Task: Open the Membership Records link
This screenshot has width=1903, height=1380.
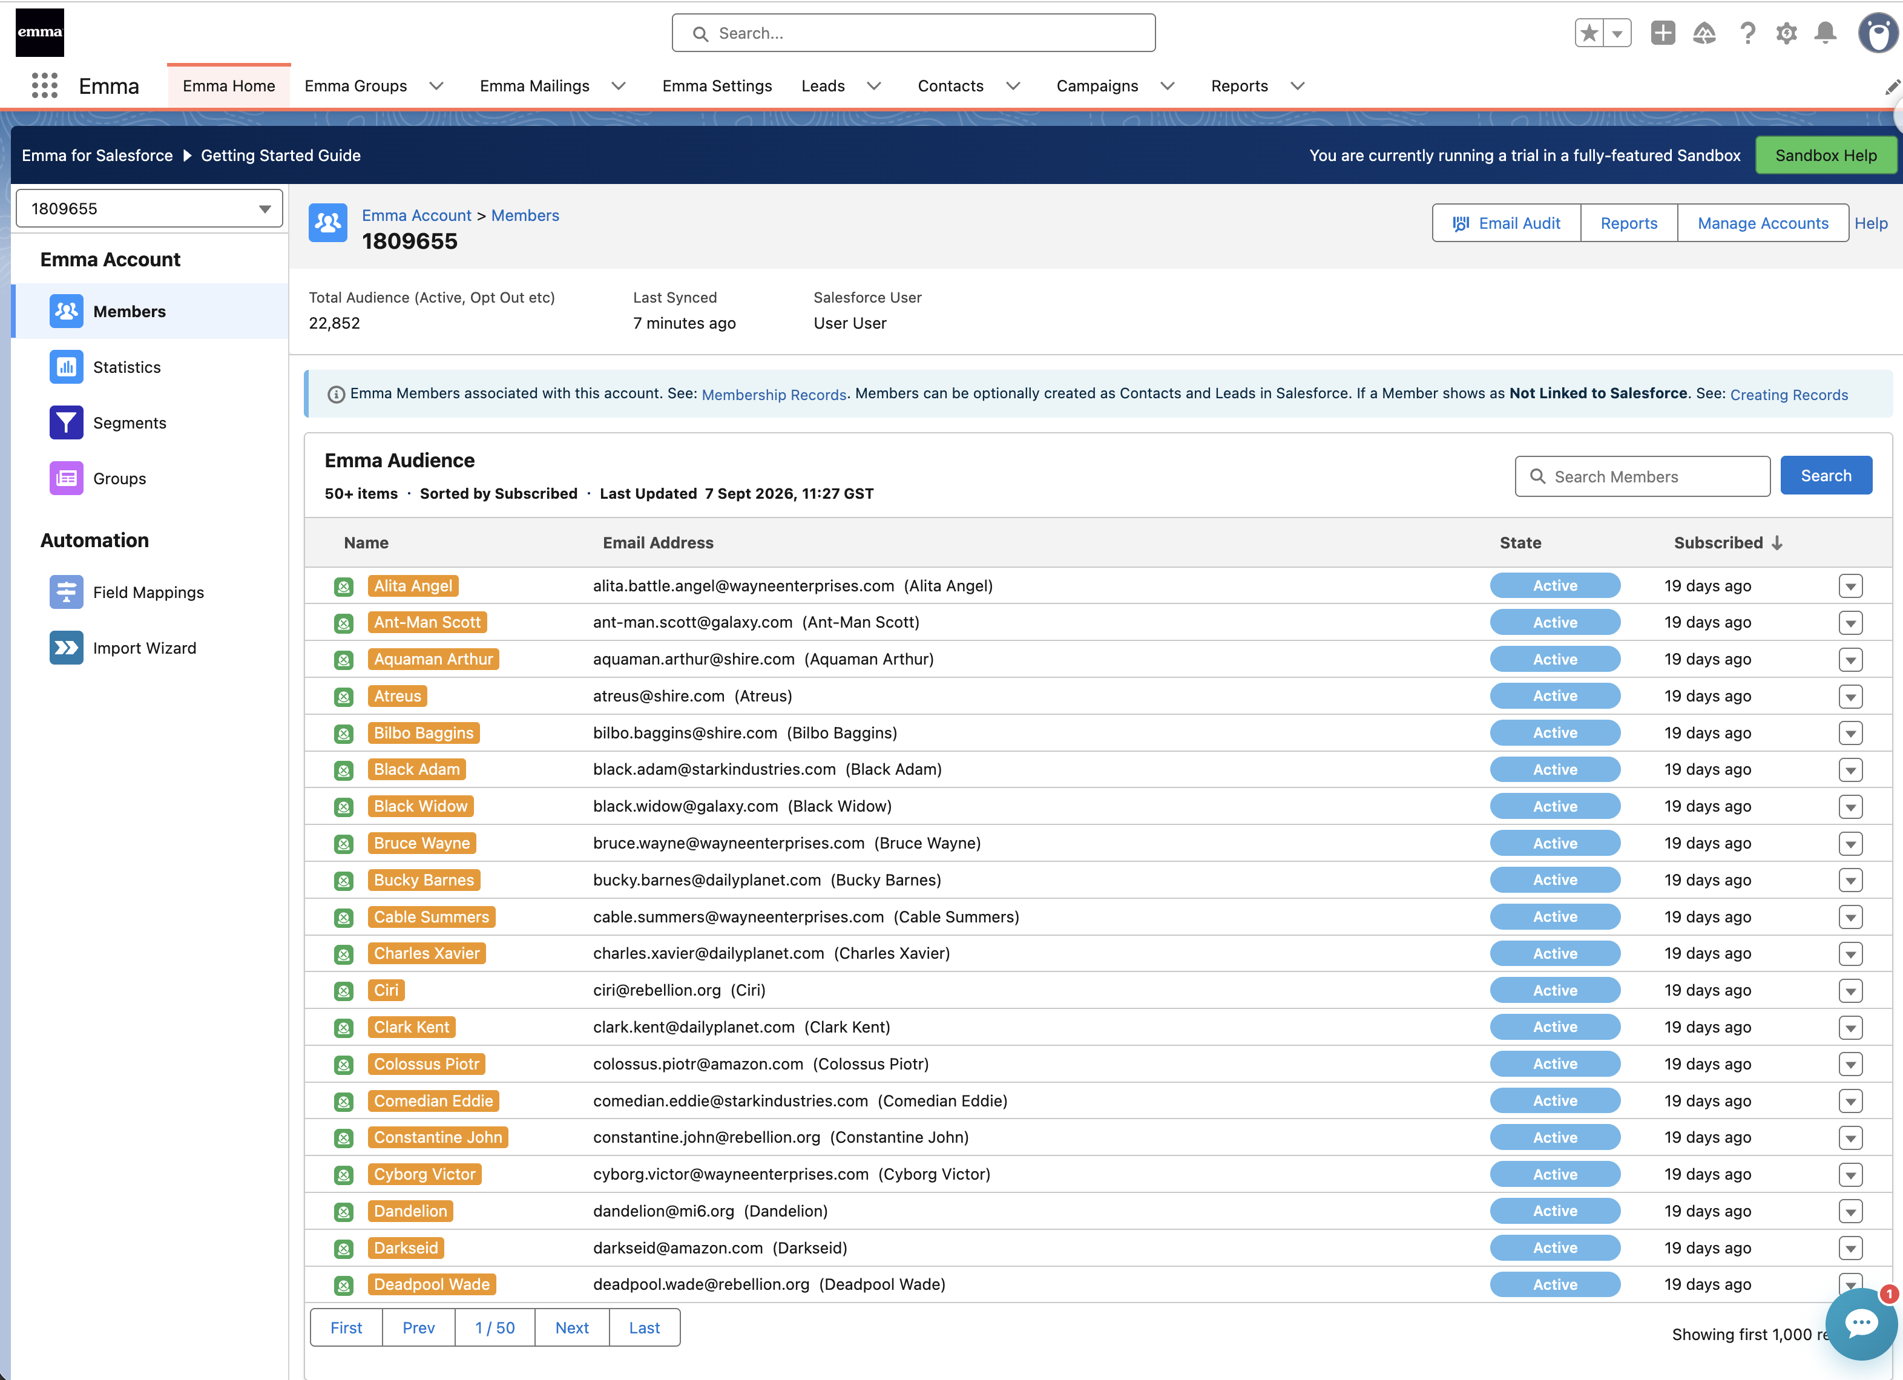Action: tap(774, 394)
